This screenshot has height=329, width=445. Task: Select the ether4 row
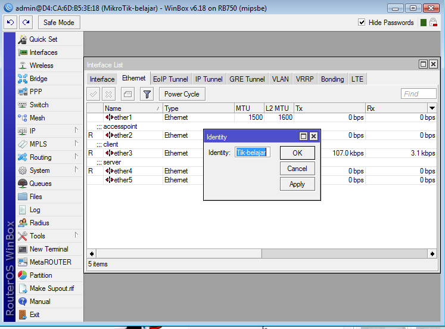[x=262, y=171]
